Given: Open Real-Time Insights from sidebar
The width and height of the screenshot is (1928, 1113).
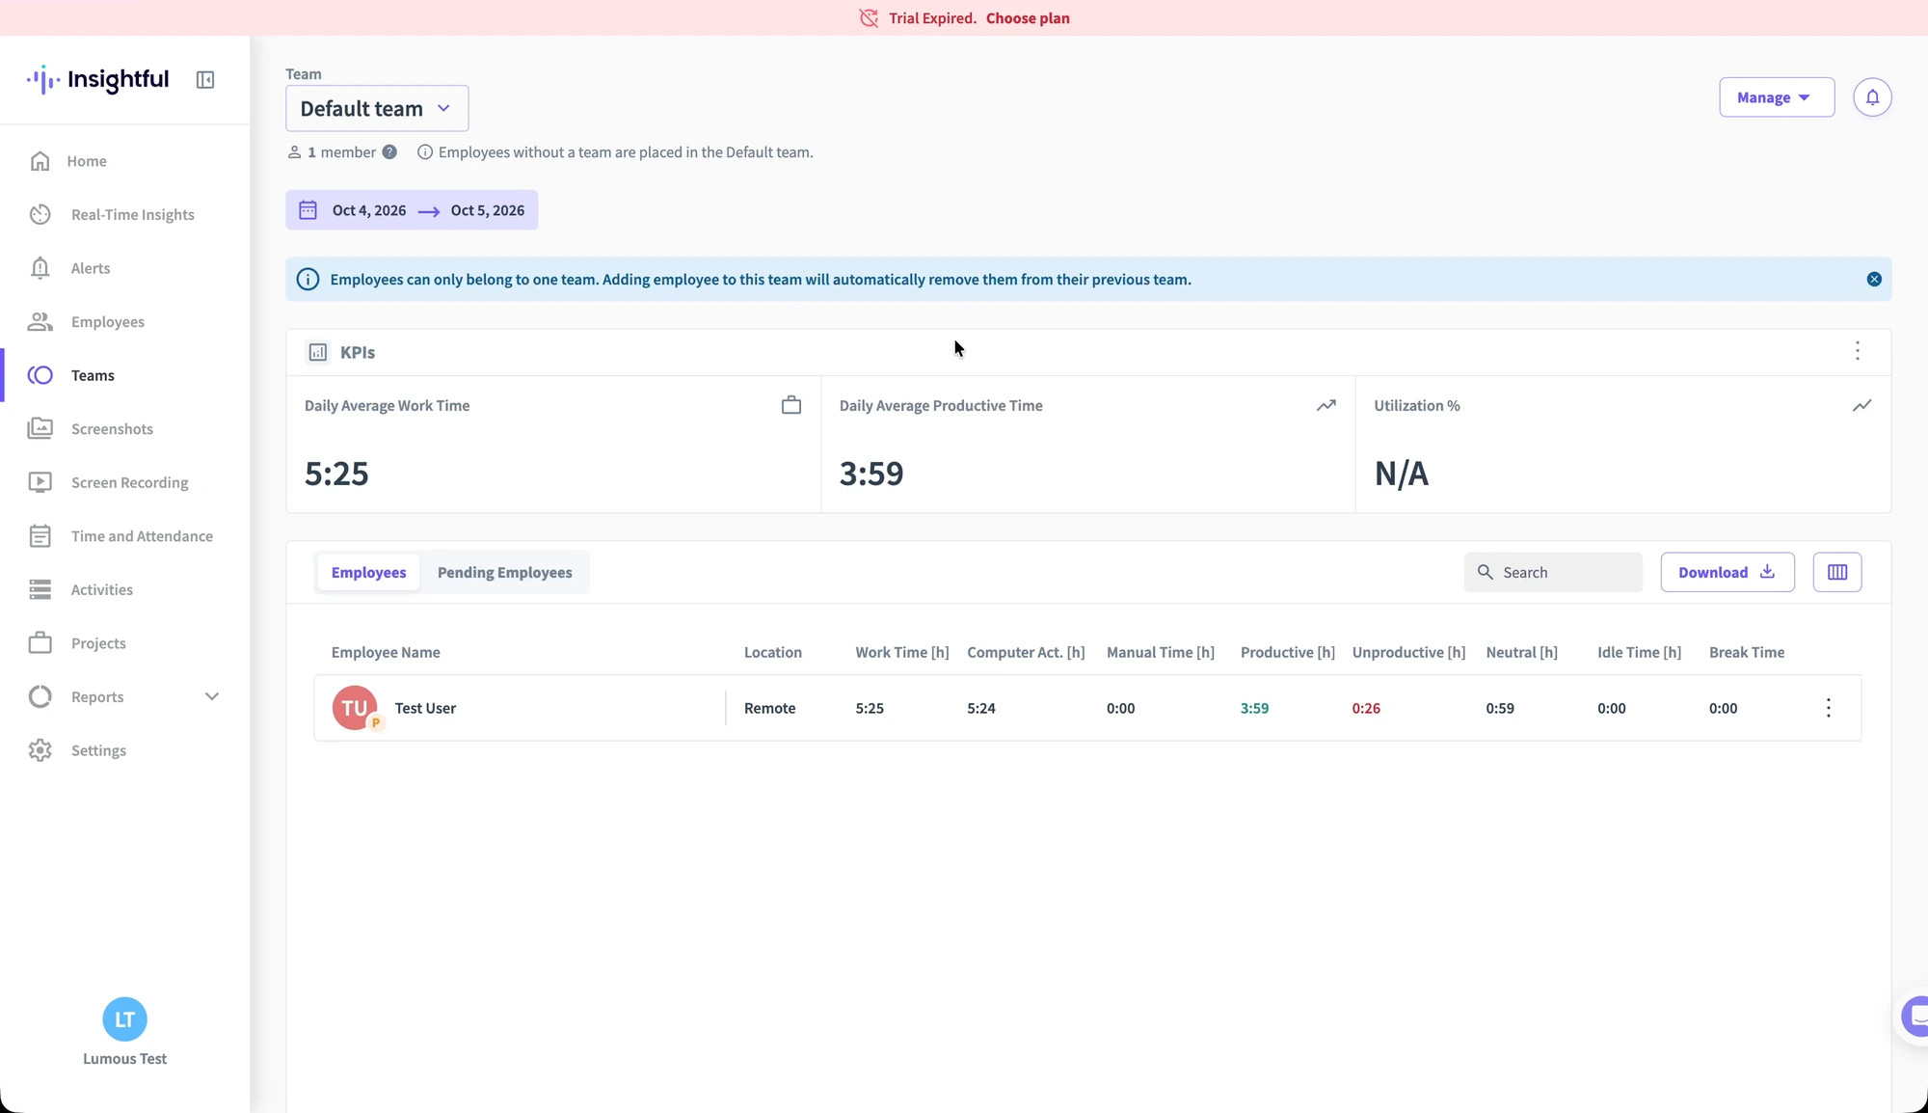Looking at the screenshot, I should click(x=133, y=214).
